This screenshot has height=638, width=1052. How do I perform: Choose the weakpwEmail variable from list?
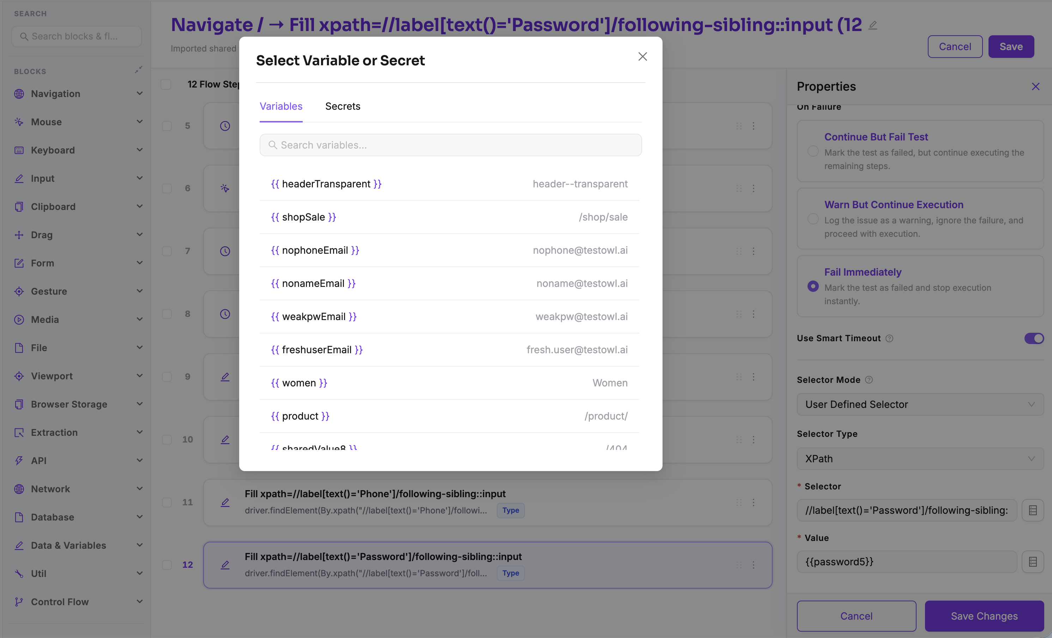pos(449,317)
